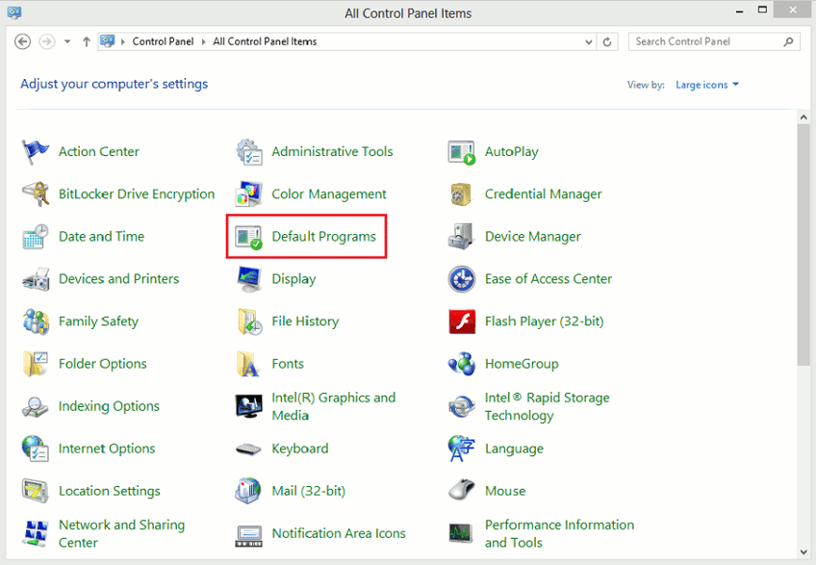The height and width of the screenshot is (565, 816).
Task: Click the address bar computer icon
Action: (x=107, y=41)
